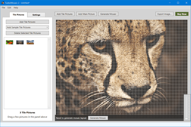191x127 pixels.
Task: Switch to the Settings tab
Action: (x=36, y=15)
